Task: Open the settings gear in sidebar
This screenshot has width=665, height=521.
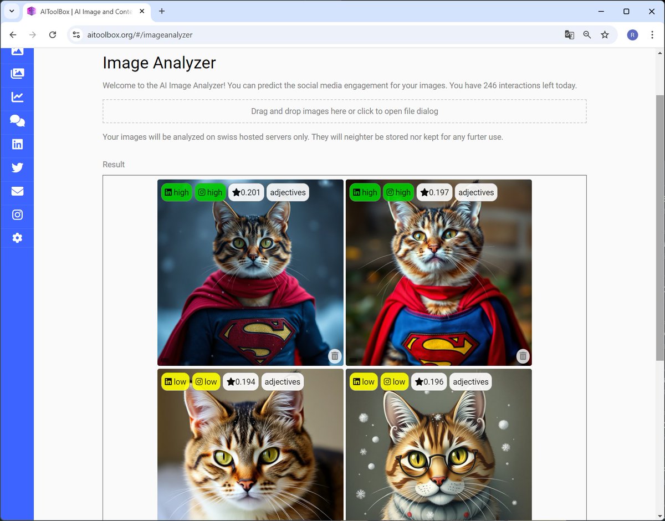Action: click(17, 238)
